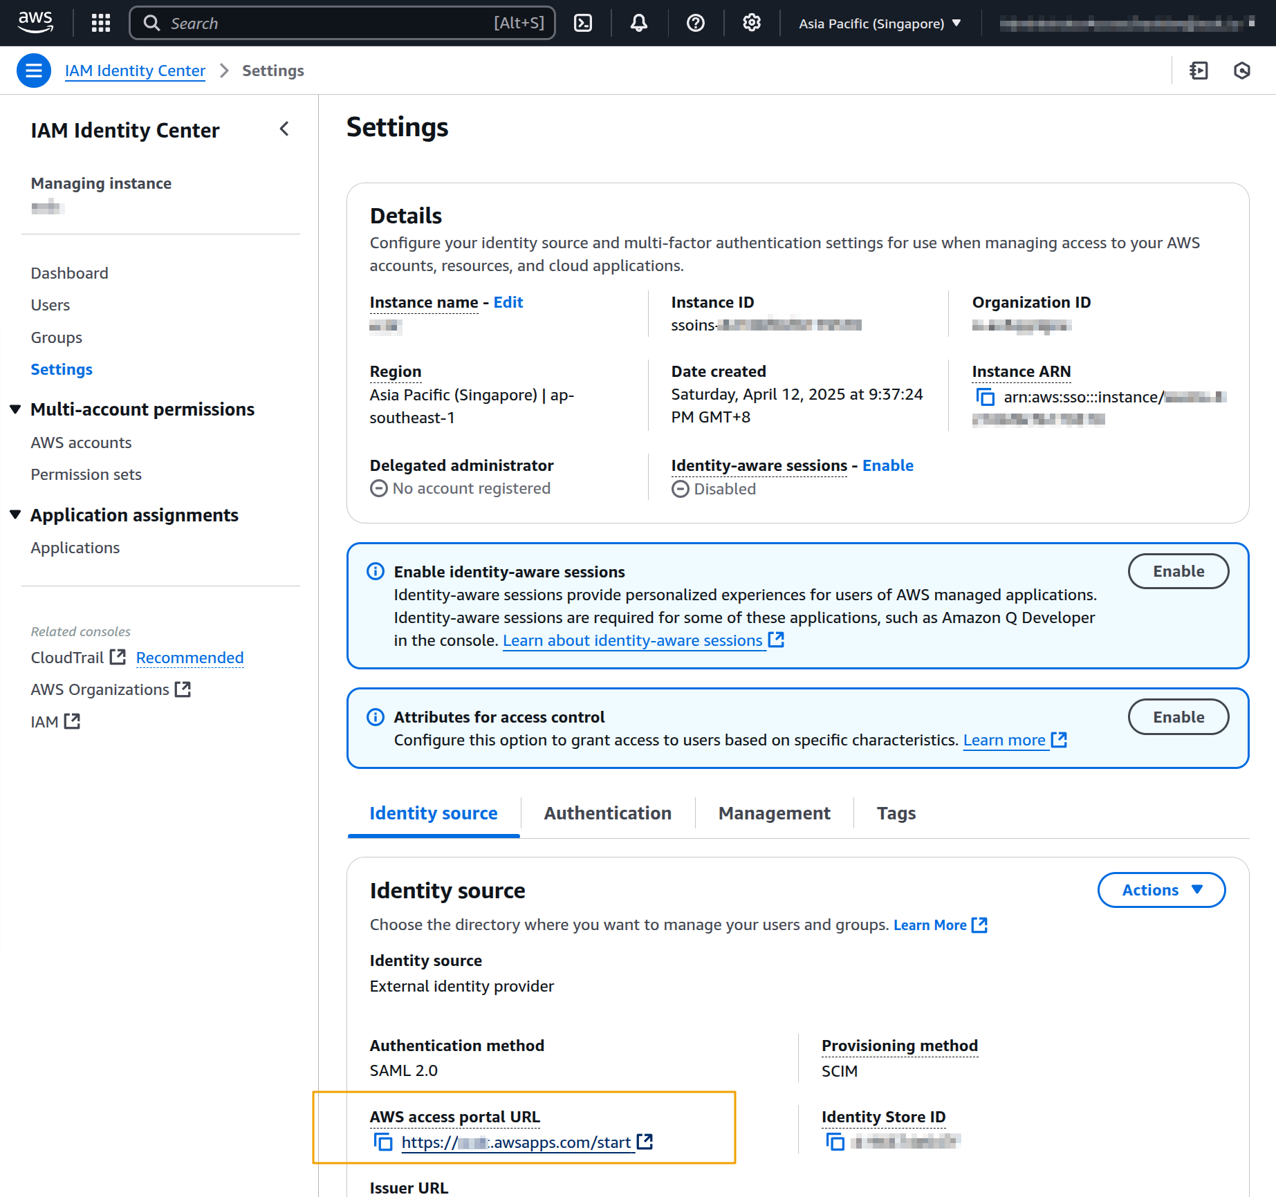Open the Actions dropdown for Identity source
The image size is (1276, 1197).
[x=1161, y=890]
